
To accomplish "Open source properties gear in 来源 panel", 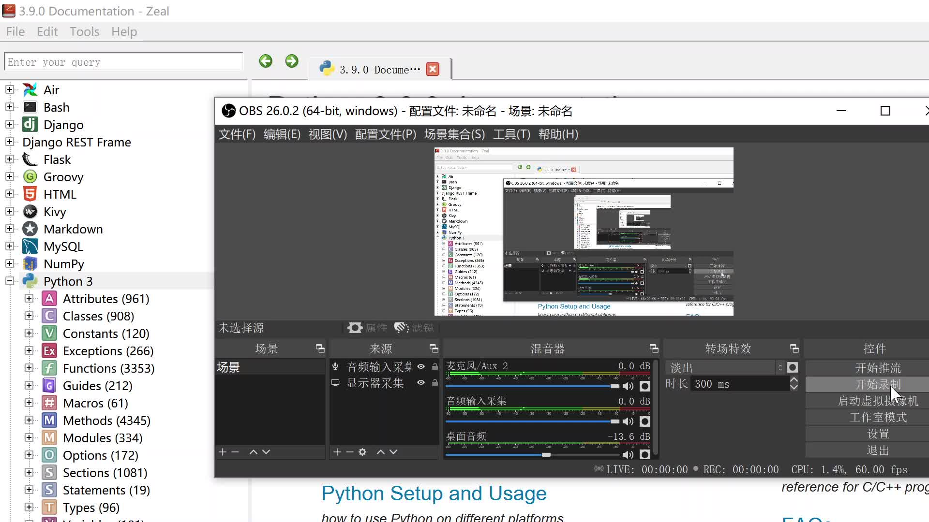I will click(x=362, y=452).
